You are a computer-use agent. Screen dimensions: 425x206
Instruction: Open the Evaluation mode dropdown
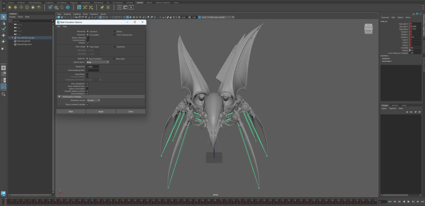93,100
